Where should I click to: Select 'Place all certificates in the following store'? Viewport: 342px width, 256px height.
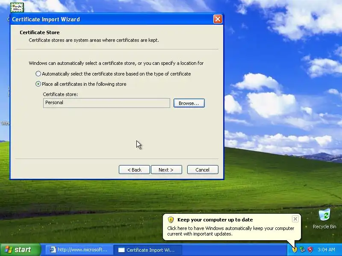pyautogui.click(x=38, y=84)
